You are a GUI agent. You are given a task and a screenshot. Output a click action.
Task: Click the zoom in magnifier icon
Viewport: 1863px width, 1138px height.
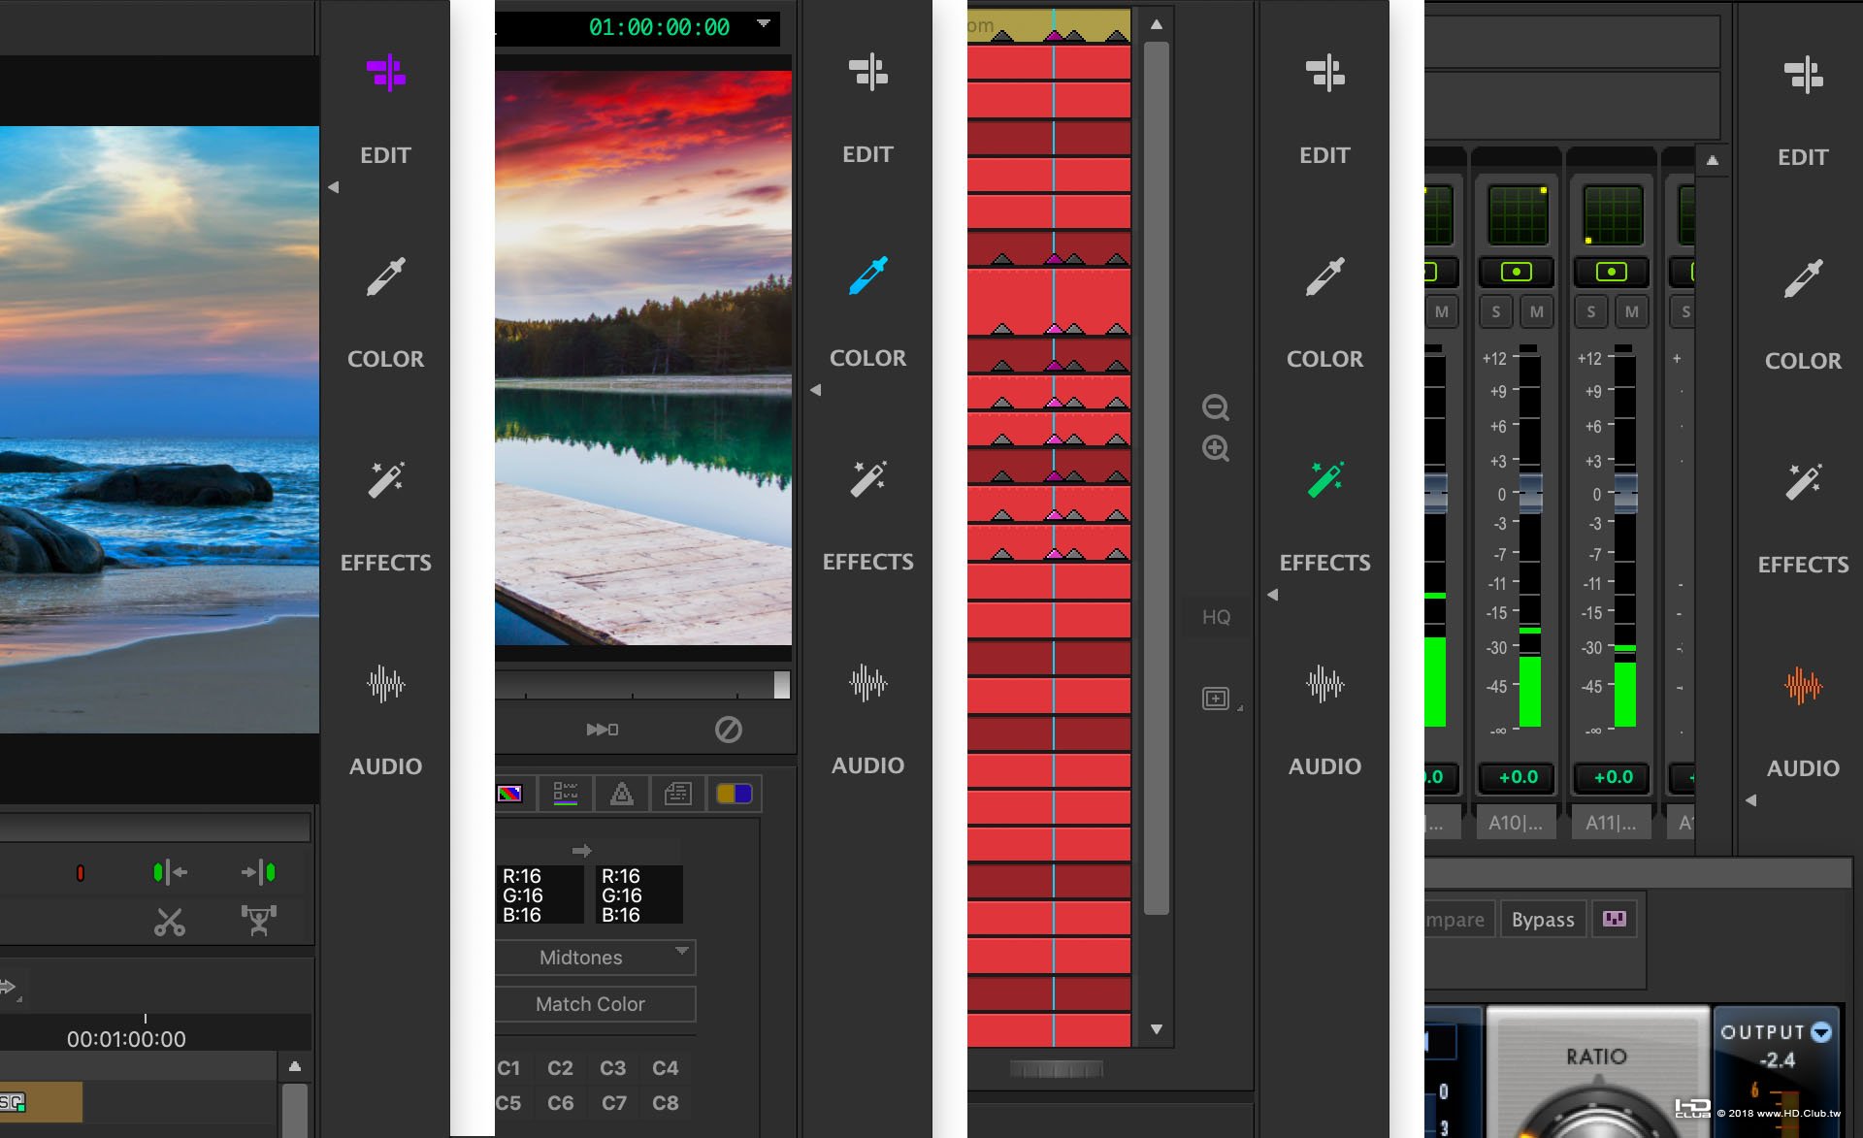(1216, 448)
